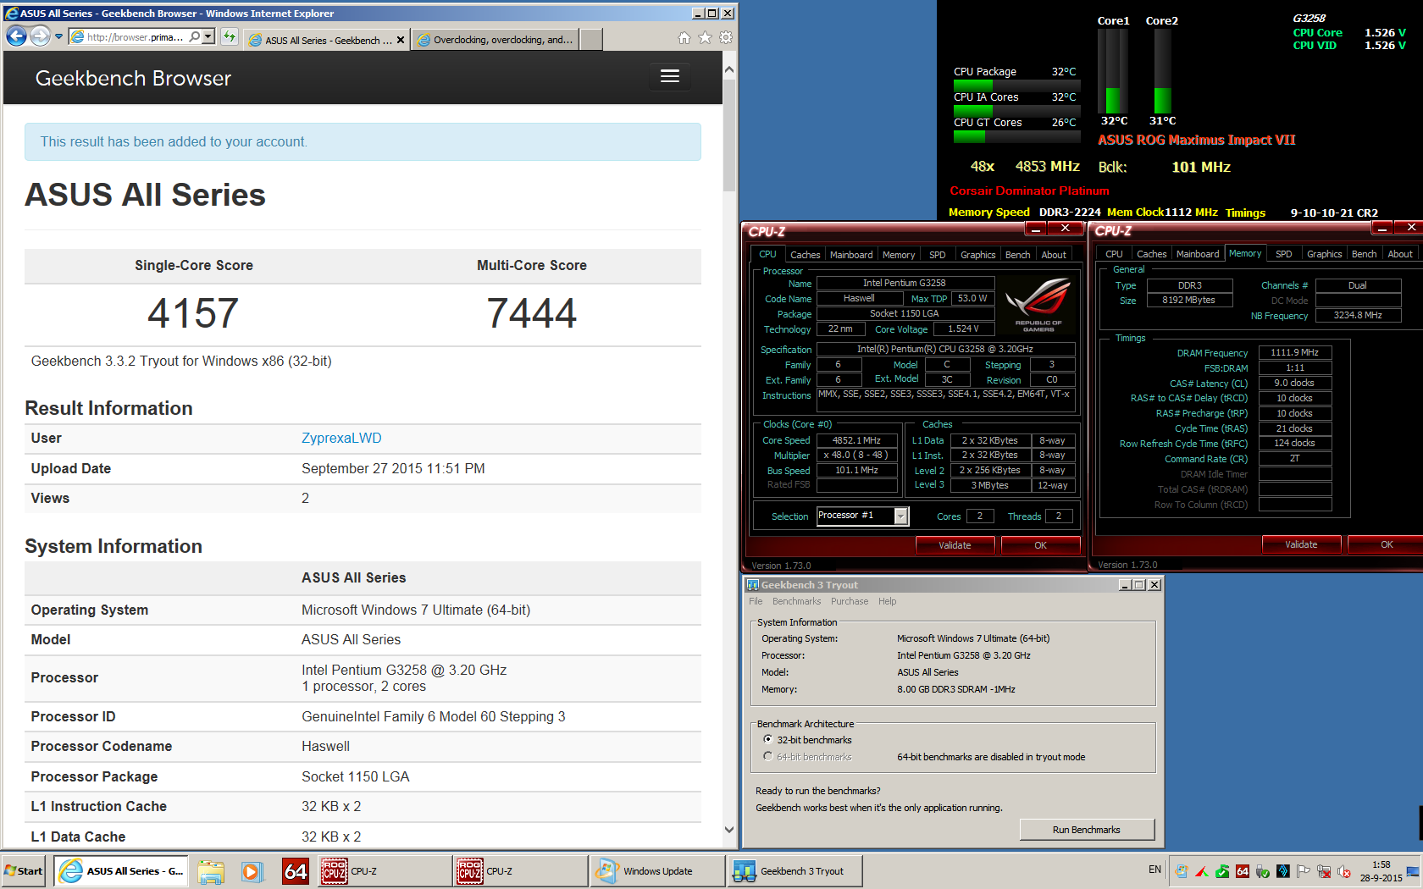Image resolution: width=1423 pixels, height=889 pixels.
Task: Click OK in the right CPU-Z window
Action: point(1387,544)
